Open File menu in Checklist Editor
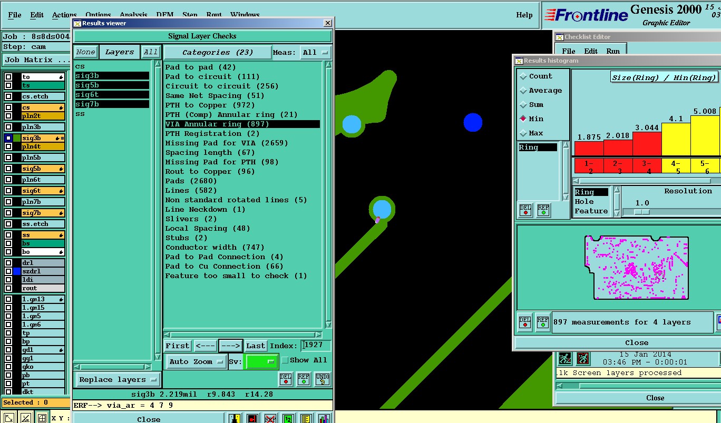Viewport: 721px width, 423px height. pyautogui.click(x=569, y=51)
